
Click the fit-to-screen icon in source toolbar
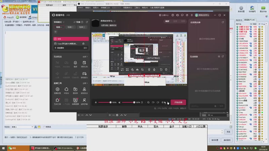pyautogui.click(x=122, y=70)
